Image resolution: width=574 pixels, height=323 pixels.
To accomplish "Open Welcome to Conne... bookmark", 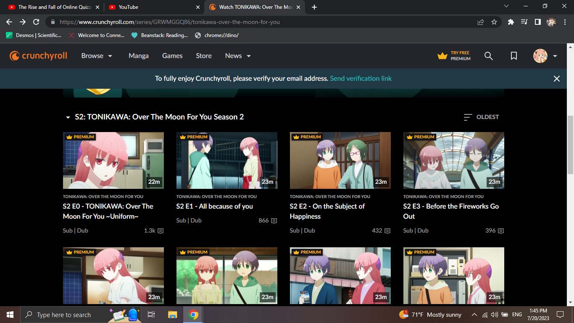I will [x=96, y=35].
